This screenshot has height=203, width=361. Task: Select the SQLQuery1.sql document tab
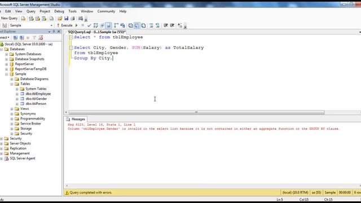click(96, 32)
